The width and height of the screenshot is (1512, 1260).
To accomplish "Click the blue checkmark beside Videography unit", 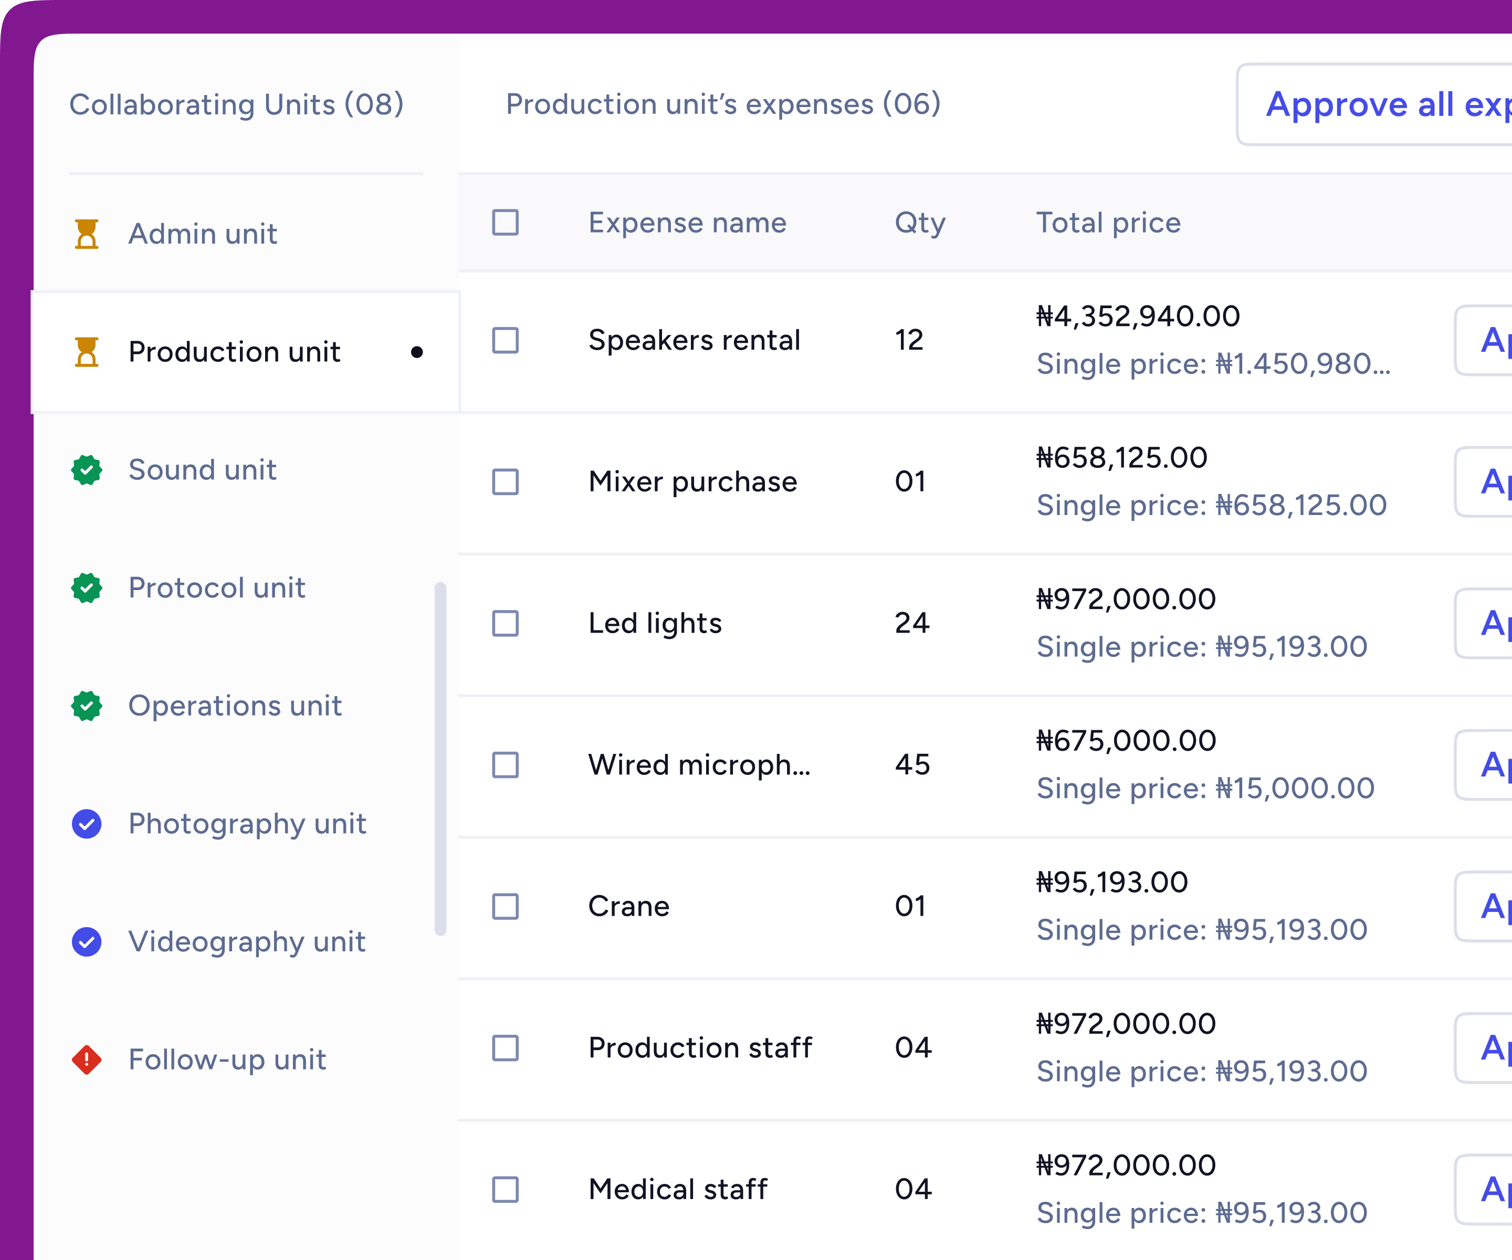I will click(87, 942).
